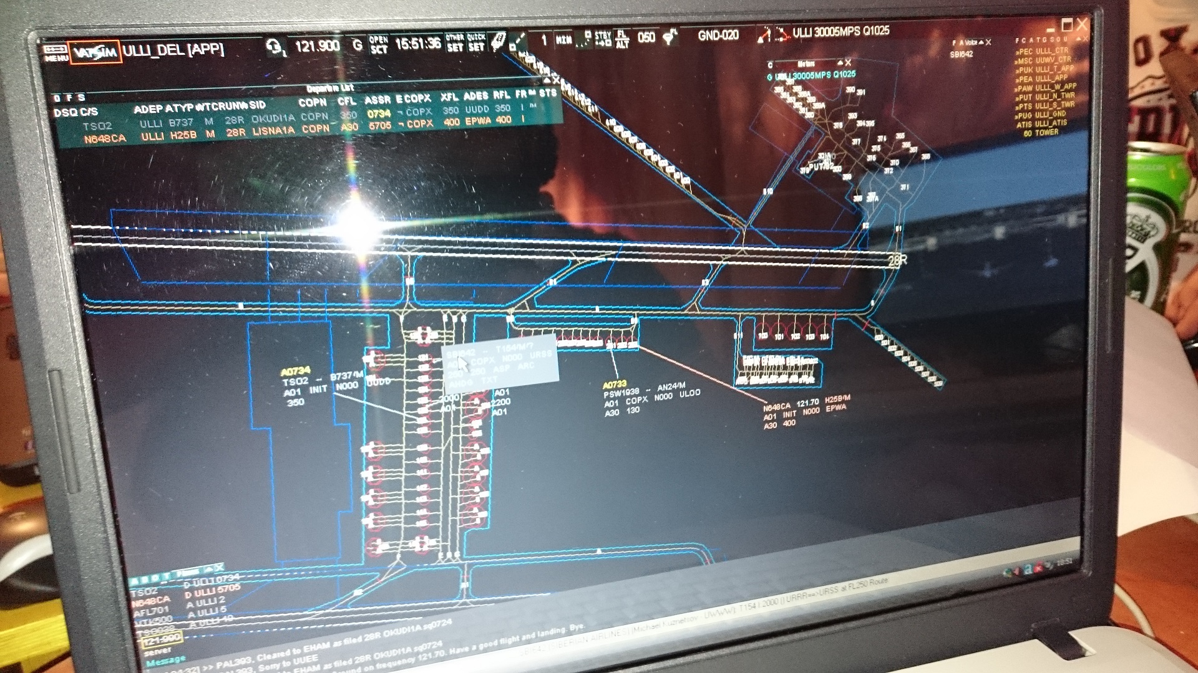Collapse the Metars window arrow
This screenshot has height=673, width=1198.
click(x=840, y=63)
